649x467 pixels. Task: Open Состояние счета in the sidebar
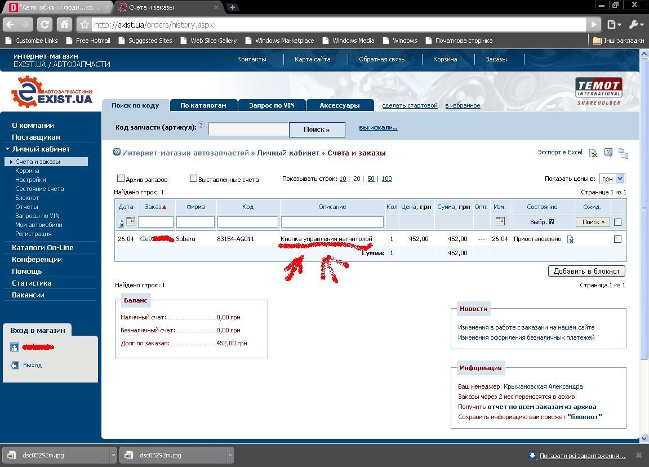tap(39, 189)
